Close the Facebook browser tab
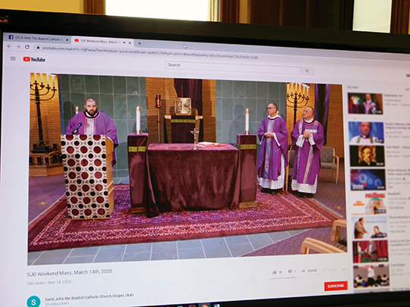The image size is (410, 307). 68,40
